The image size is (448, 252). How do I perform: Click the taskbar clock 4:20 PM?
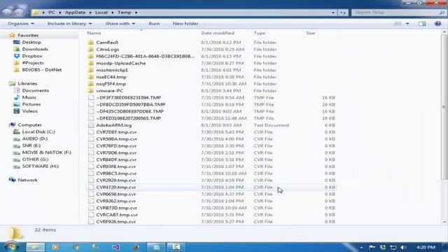point(426,247)
